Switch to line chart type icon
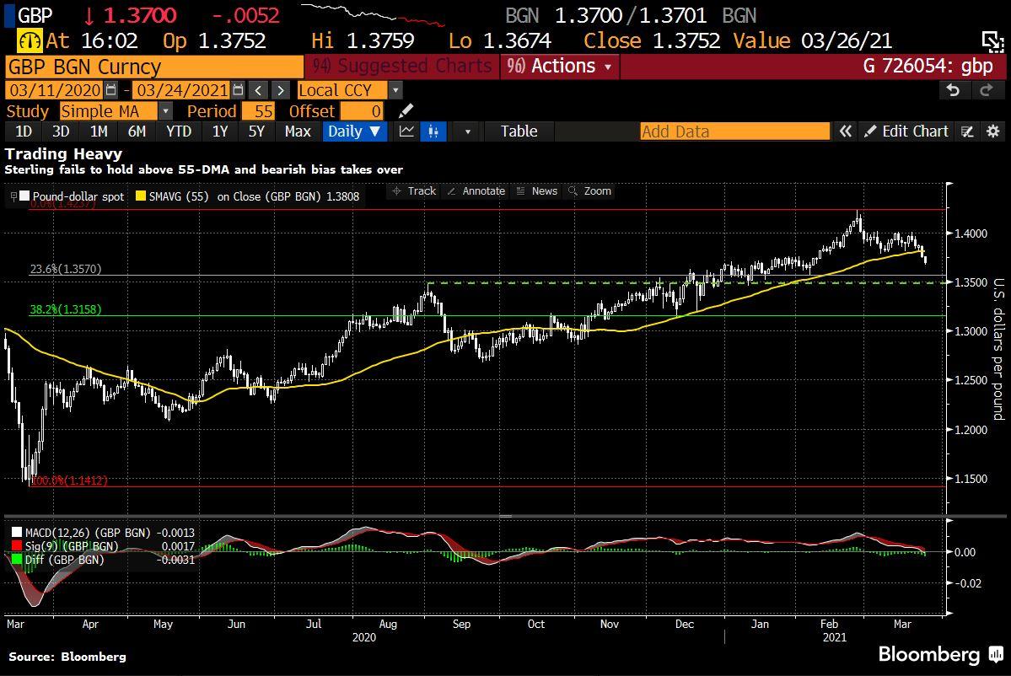This screenshot has height=676, width=1011. coord(407,131)
